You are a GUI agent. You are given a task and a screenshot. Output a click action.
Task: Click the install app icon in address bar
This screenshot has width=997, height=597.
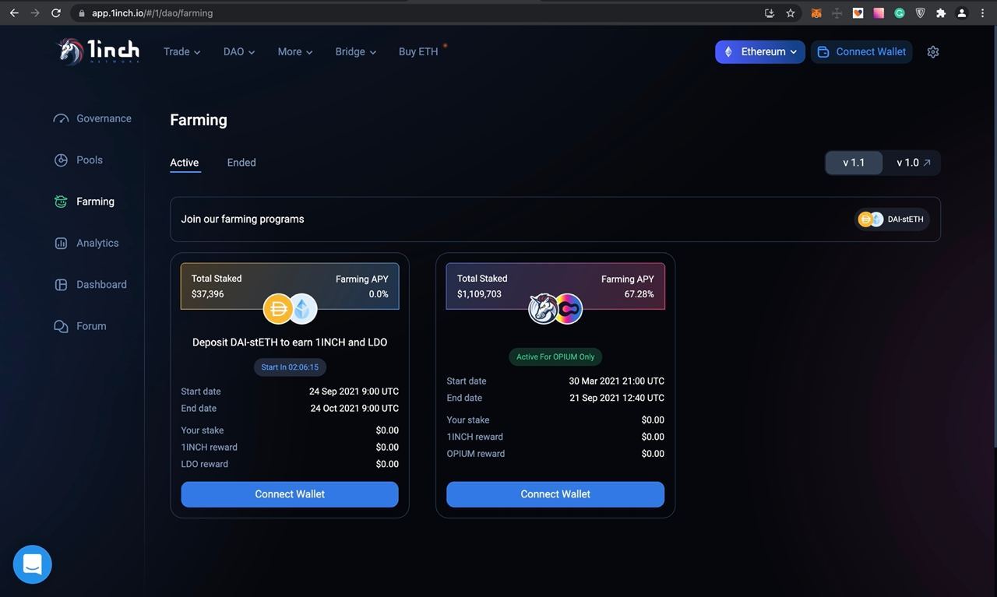click(770, 13)
